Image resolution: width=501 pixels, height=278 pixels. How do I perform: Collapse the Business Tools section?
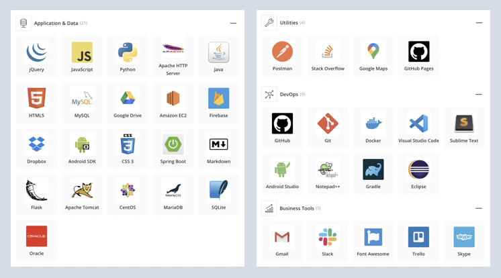[x=479, y=208]
